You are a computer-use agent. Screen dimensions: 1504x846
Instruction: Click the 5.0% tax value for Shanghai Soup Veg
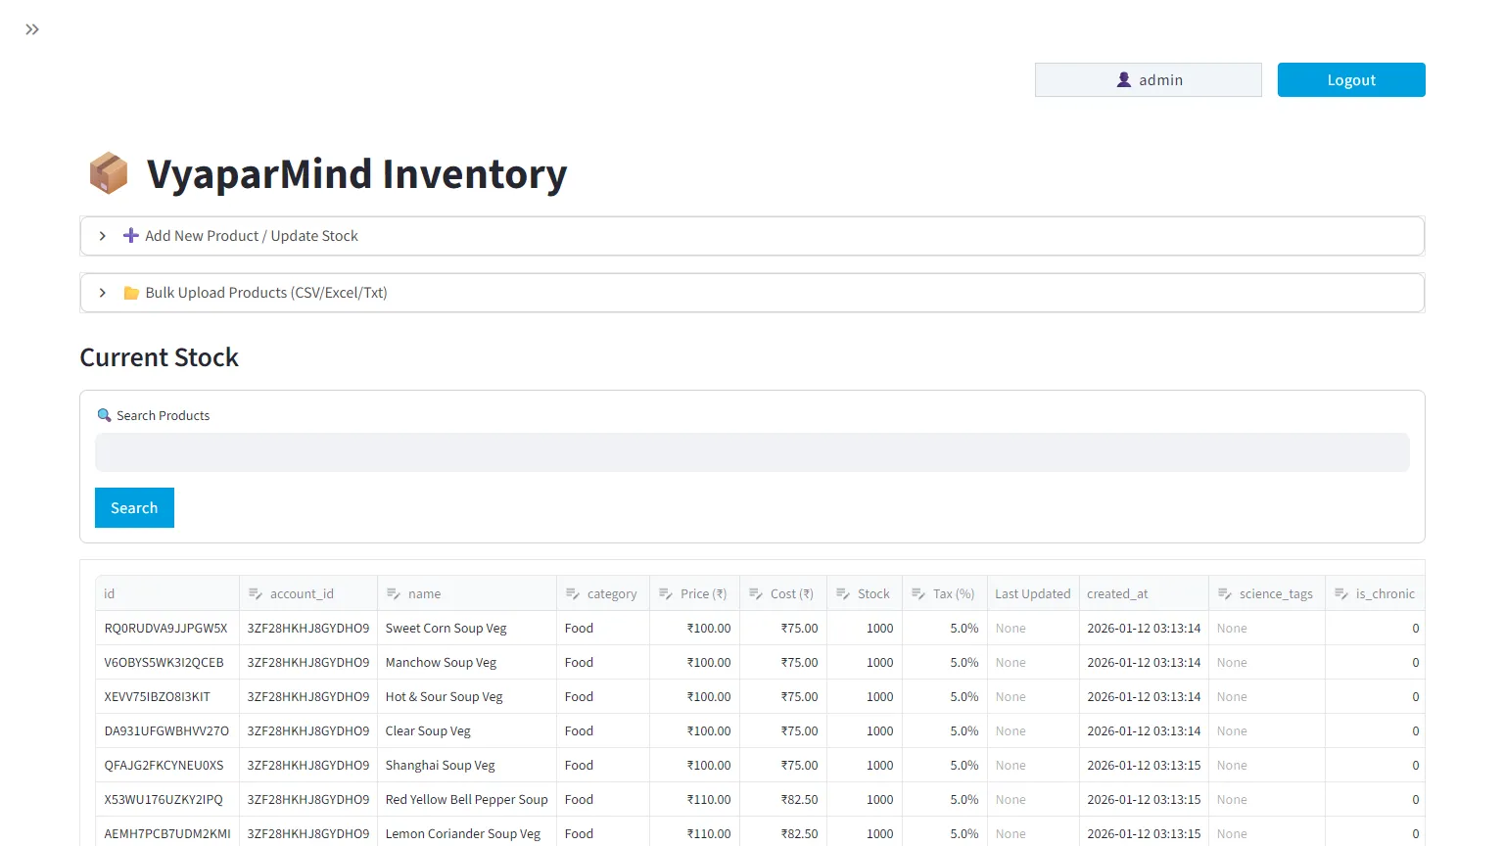(945, 765)
